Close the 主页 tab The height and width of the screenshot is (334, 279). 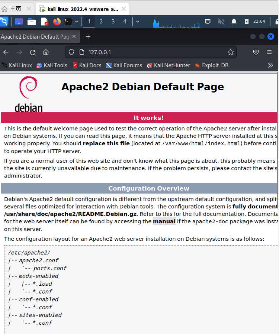(29, 9)
